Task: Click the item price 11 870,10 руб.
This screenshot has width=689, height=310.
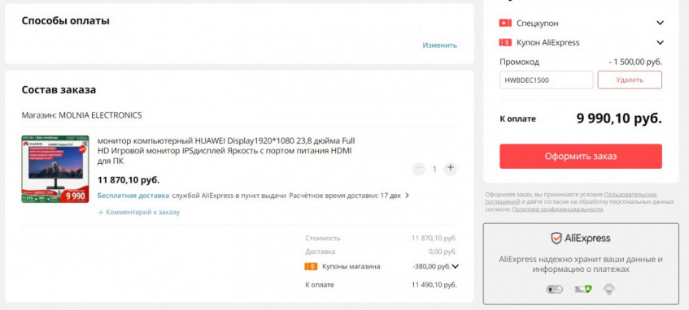Action: tap(129, 180)
